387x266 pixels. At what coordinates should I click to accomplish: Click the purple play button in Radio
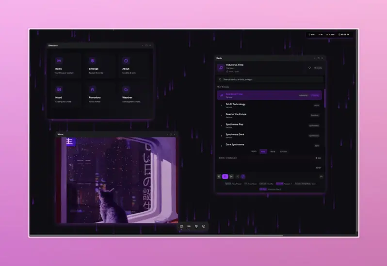pos(225,176)
